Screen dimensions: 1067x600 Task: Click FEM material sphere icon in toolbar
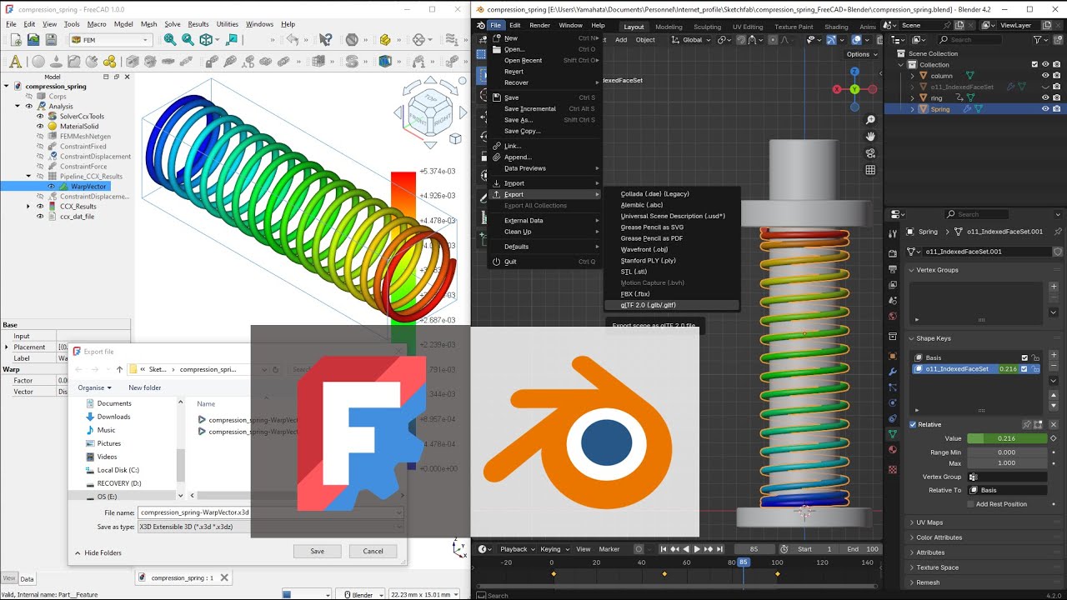click(38, 62)
